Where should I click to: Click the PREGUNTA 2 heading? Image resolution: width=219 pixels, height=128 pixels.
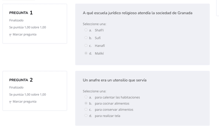21,80
